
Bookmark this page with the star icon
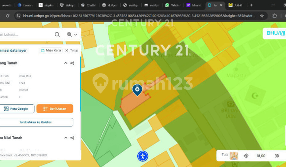point(262,16)
